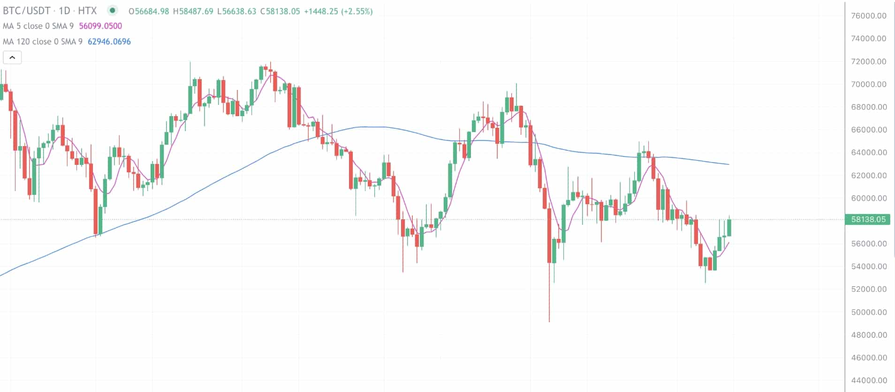Collapse the indicator legend with the chevron

coord(12,58)
